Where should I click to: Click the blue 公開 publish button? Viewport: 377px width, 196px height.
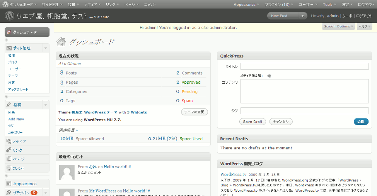tap(361, 122)
